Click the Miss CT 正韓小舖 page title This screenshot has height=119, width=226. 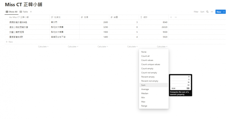[x=24, y=5]
